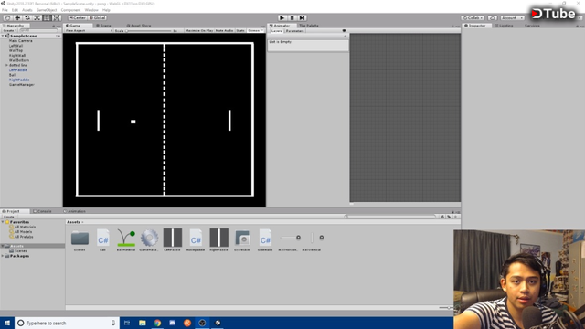Click Windows Start button
The height and width of the screenshot is (329, 585).
pos(7,323)
